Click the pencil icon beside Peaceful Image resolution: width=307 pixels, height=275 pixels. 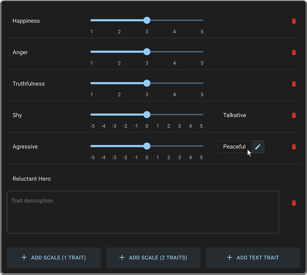(x=258, y=147)
